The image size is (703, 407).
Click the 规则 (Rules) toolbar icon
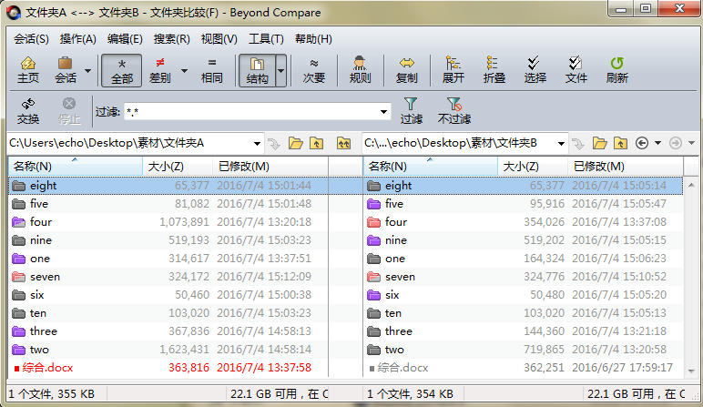360,69
